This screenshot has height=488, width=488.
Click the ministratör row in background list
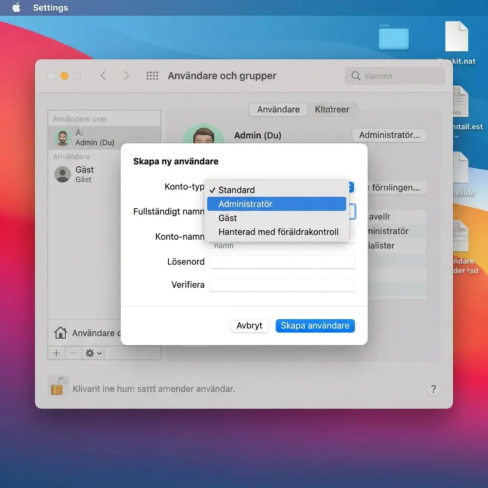pyautogui.click(x=397, y=231)
